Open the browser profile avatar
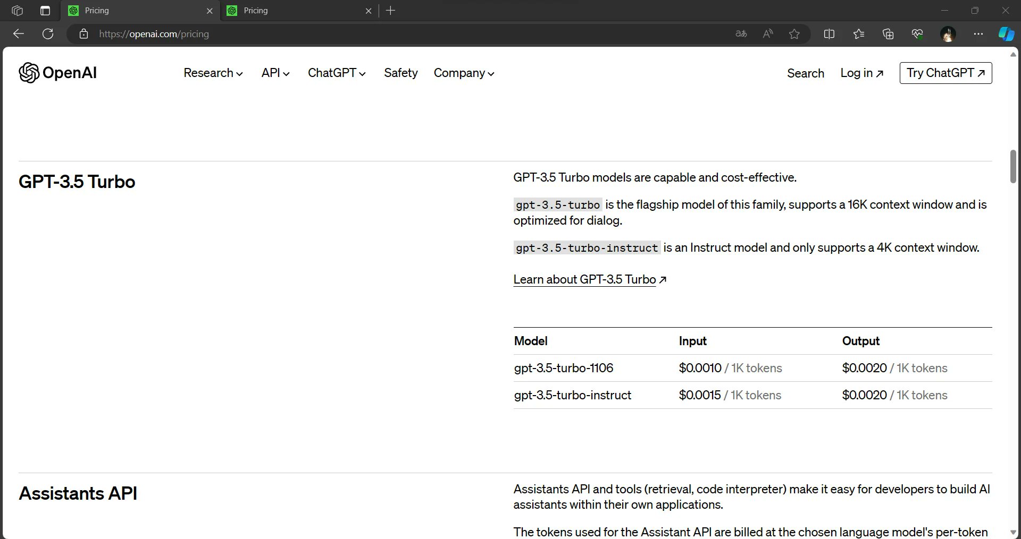This screenshot has width=1021, height=539. pos(948,34)
